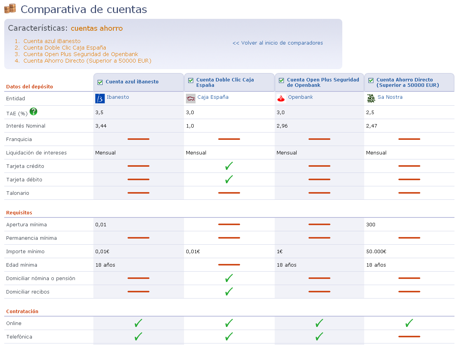
Task: Select Edad mínima 18 años in Openbank column
Action: coord(287,265)
